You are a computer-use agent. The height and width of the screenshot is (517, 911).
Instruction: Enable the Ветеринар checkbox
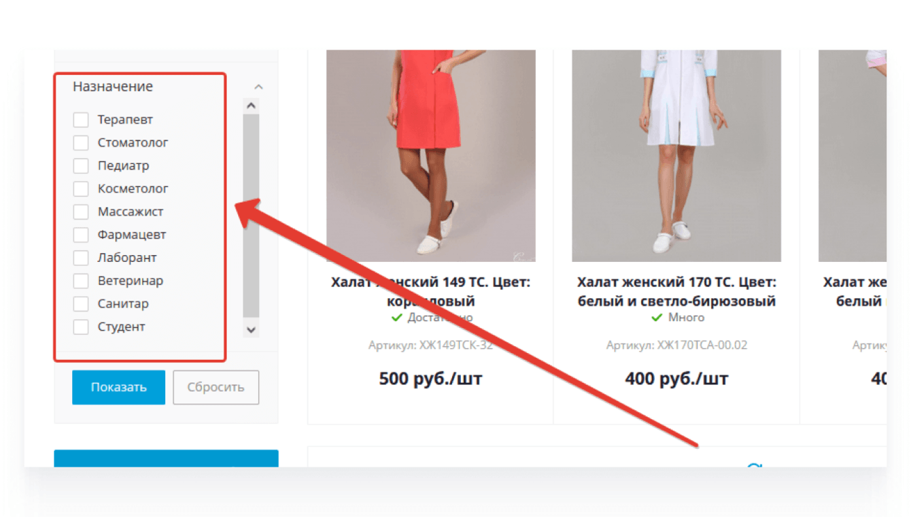point(81,281)
